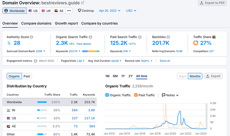Click the globe icon next to Paid Search Traffic
This screenshot has height=136, width=230.
(140, 37)
